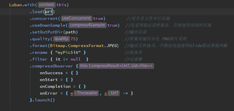Click the comment '//输出目录'
This screenshot has height=111, width=234.
point(136,32)
